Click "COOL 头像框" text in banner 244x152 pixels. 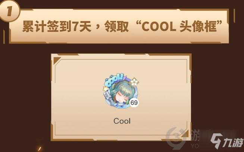pyautogui.click(x=179, y=26)
